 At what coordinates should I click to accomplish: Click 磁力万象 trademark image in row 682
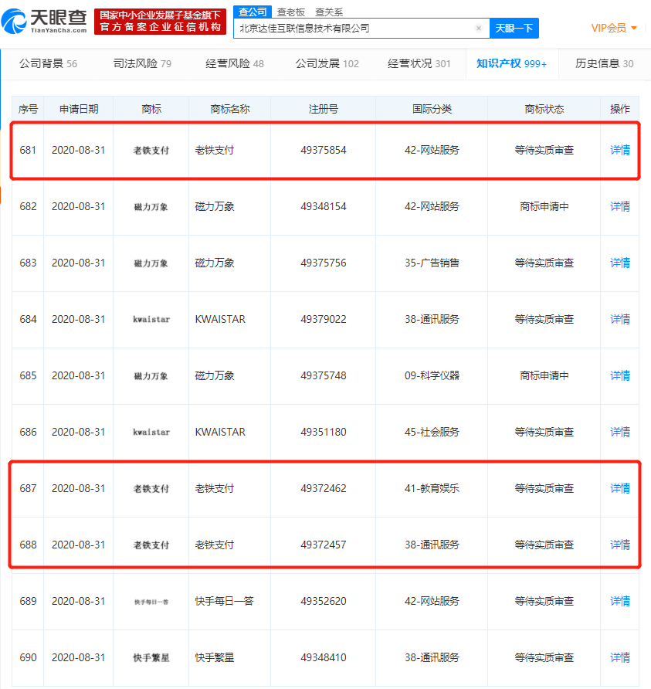click(151, 207)
